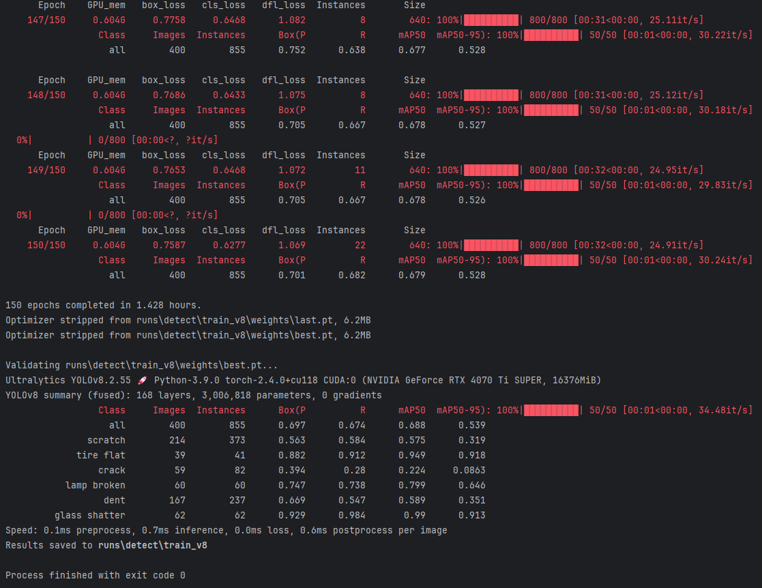Image resolution: width=762 pixels, height=588 pixels.
Task: Select the epoch label 147/150
Action: tap(46, 20)
